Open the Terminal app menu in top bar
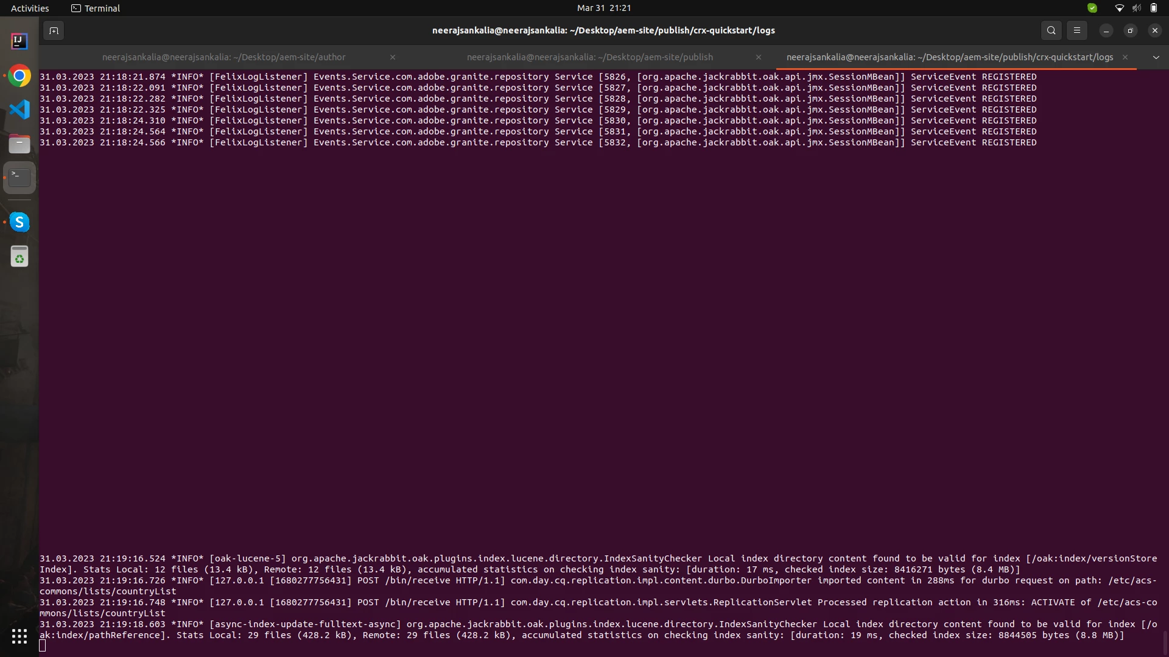This screenshot has width=1169, height=657. 96,8
